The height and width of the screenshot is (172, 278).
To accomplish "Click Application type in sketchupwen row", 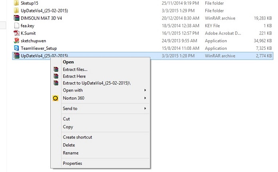I will (216, 41).
